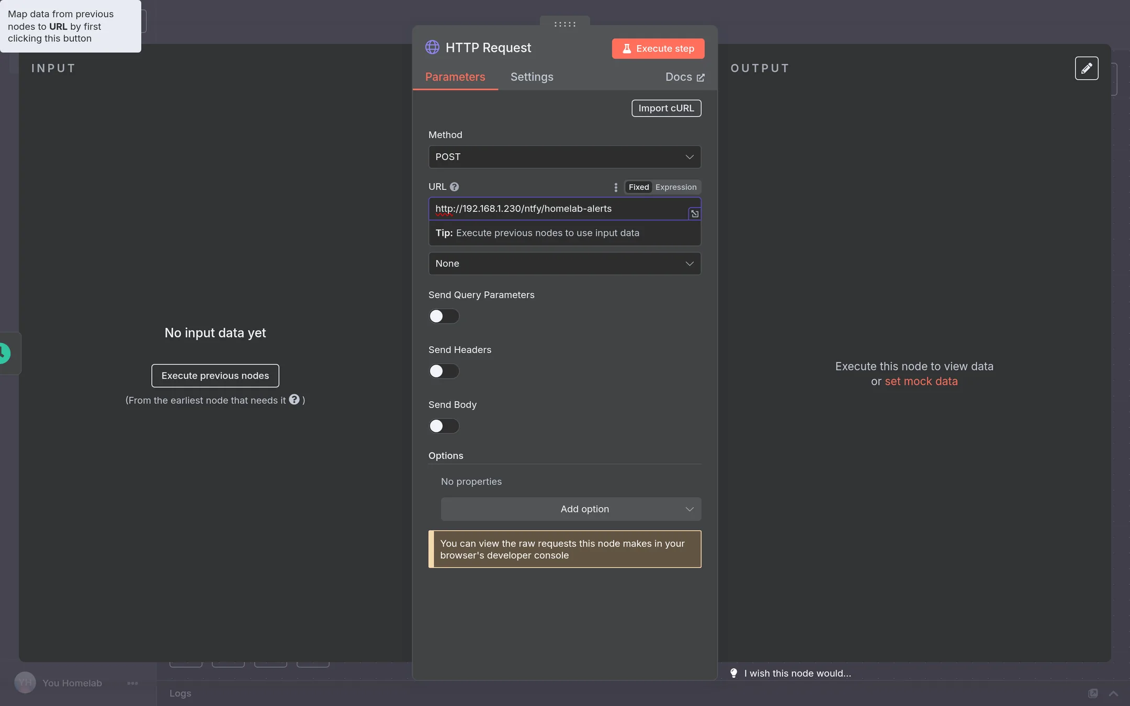Image resolution: width=1130 pixels, height=706 pixels.
Task: Click the set mock data link
Action: pos(921,381)
